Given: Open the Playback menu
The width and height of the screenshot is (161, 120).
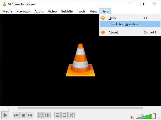Looking at the screenshot, I should coord(24,11).
